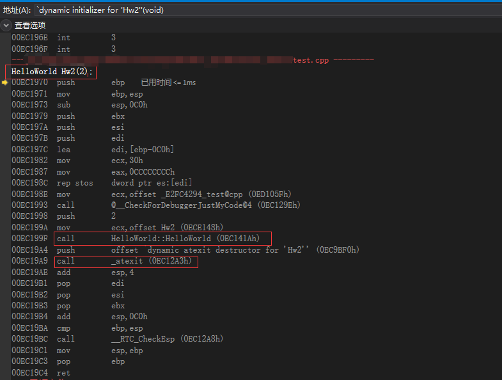Click the 已用时间 <= 1ms perf tip
Viewport: 502px width, 380px height.
(x=168, y=83)
